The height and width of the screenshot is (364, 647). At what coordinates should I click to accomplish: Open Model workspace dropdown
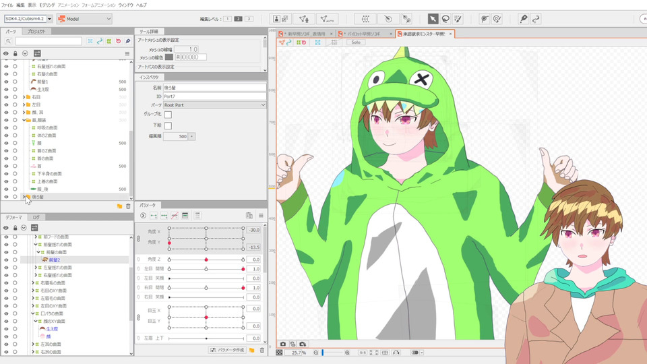(x=84, y=19)
